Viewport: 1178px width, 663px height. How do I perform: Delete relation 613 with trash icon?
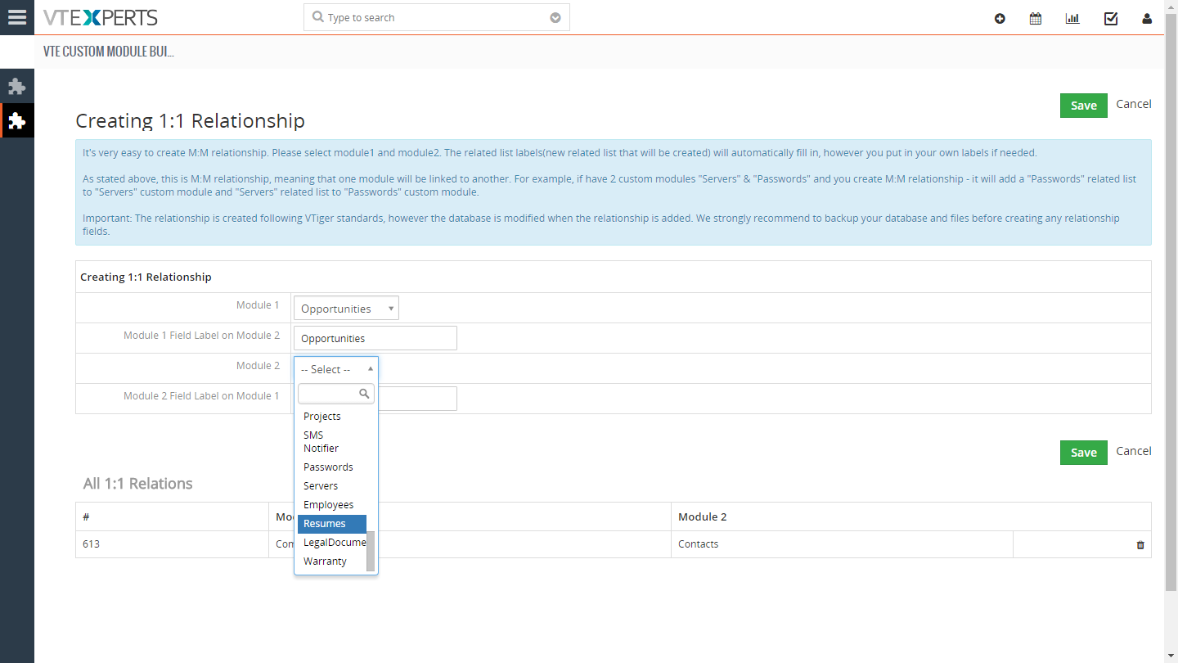pyautogui.click(x=1140, y=544)
